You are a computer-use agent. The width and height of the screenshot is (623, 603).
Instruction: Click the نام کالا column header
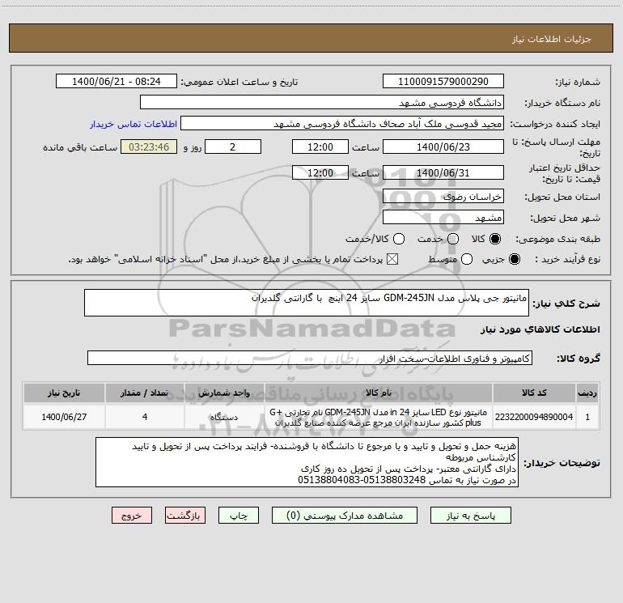coord(379,393)
